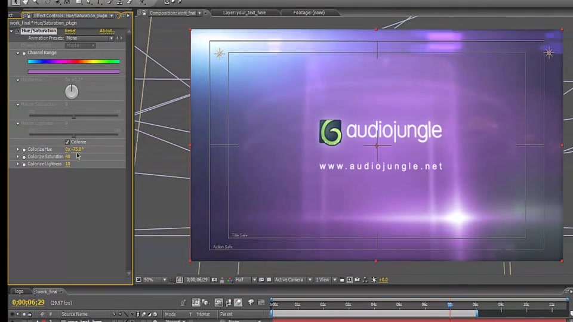Viewport: 573px width, 322px height.
Task: Select the Effect Controls panel tab
Action: click(x=70, y=16)
